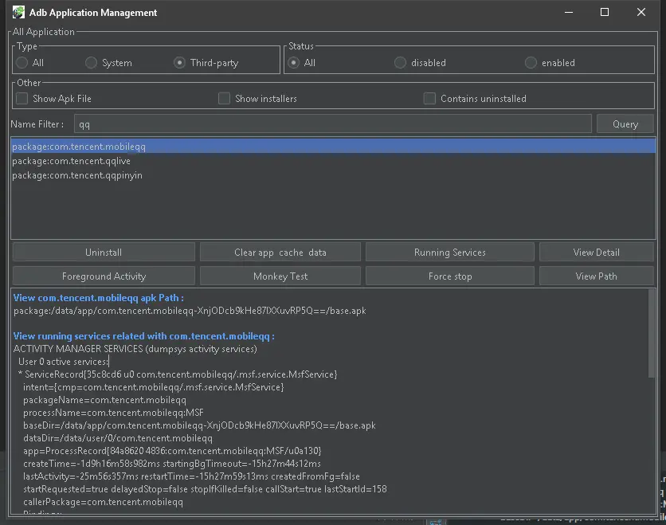Click the baseDir=/data/app line

pyautogui.click(x=199, y=425)
